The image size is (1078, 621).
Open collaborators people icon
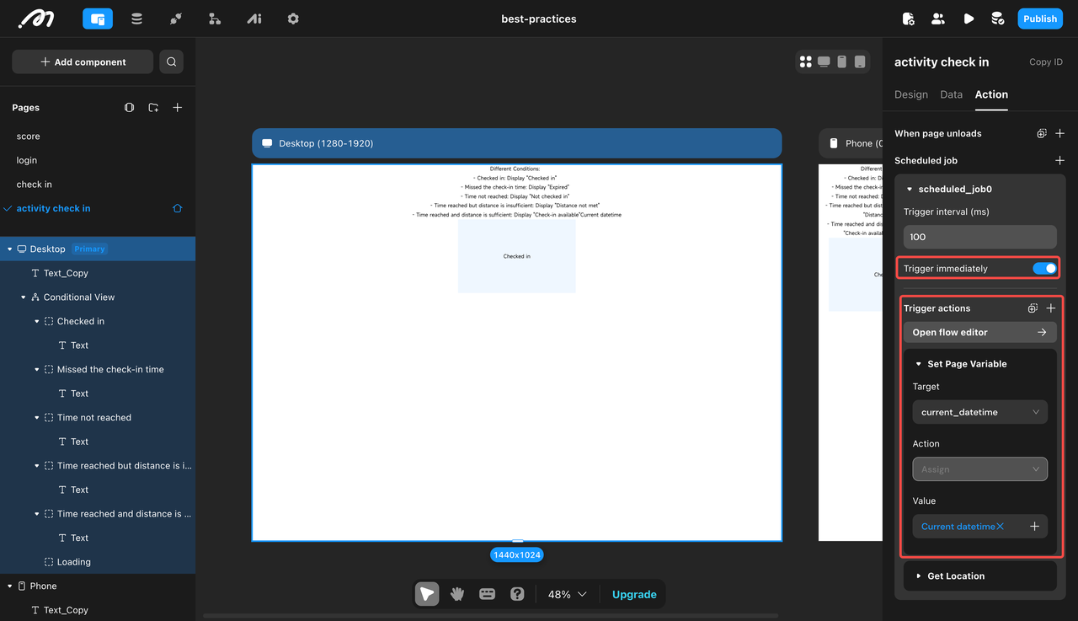[x=937, y=19]
